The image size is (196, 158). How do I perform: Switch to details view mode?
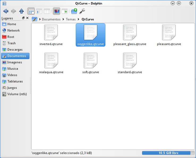pyautogui.click(x=39, y=11)
